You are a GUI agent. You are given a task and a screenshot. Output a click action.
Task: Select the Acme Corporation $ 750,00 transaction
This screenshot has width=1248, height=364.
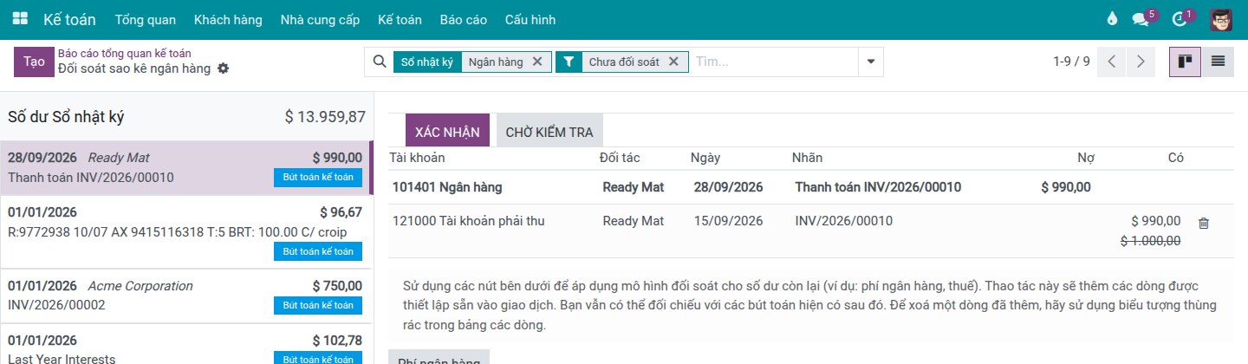click(186, 296)
